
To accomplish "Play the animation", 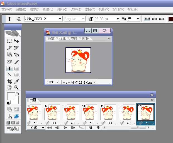I will tap(65, 128).
